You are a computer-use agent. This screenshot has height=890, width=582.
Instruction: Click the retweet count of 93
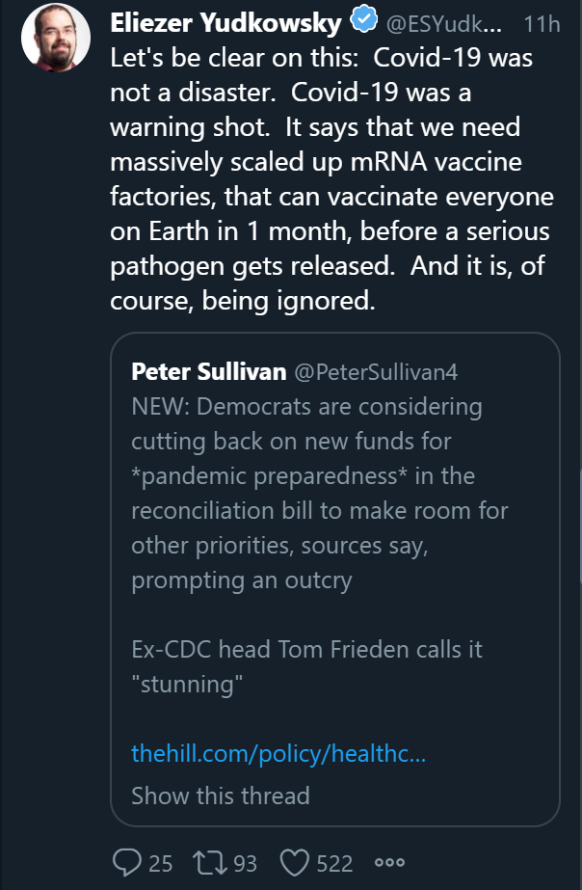click(245, 863)
